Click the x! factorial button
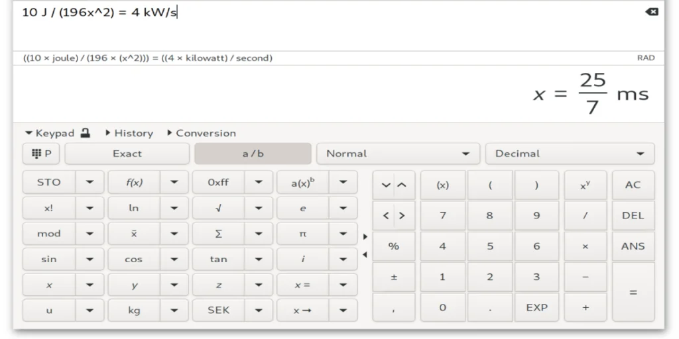The image size is (679, 339). tap(49, 208)
